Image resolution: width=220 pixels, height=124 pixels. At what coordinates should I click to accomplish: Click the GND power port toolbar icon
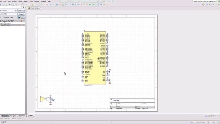point(81,4)
